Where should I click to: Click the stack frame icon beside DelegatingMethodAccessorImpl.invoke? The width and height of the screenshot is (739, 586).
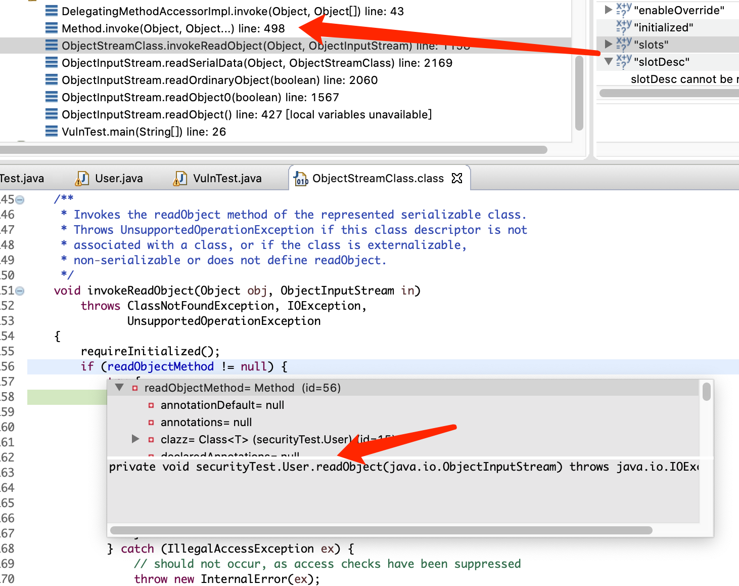click(x=52, y=11)
